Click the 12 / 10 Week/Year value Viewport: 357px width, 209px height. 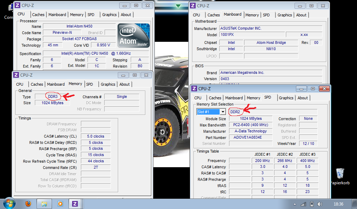tap(308, 144)
